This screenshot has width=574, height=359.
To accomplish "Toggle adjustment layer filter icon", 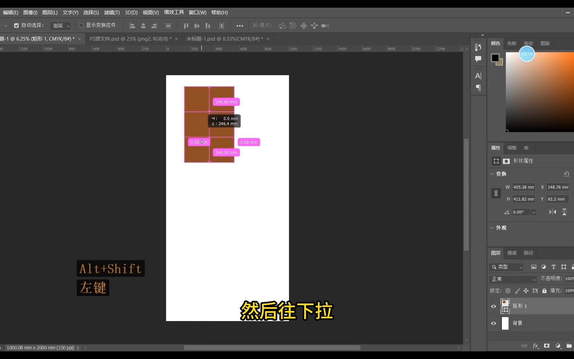I will pos(543,267).
